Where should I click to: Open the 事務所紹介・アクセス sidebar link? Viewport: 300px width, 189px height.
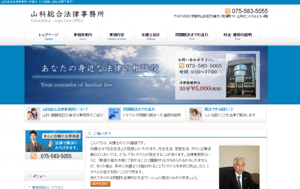[x=47, y=187]
